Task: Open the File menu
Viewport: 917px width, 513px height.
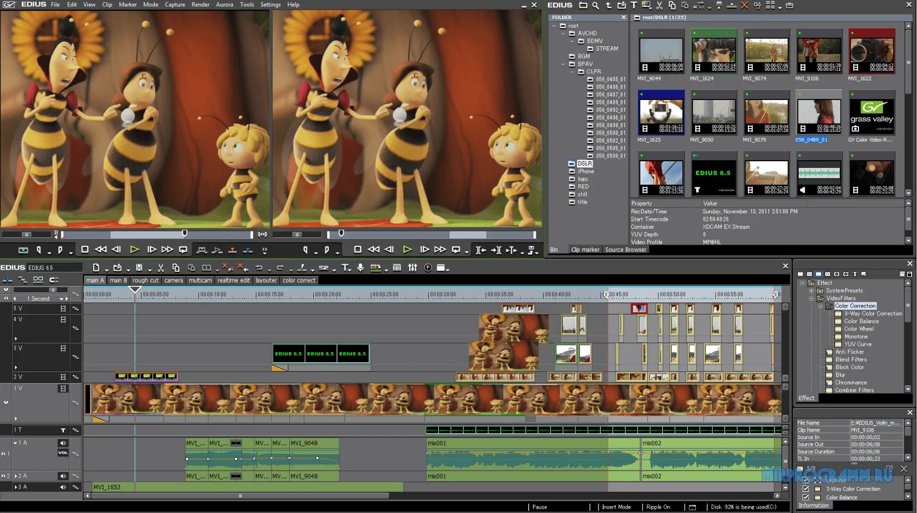Action: [55, 4]
